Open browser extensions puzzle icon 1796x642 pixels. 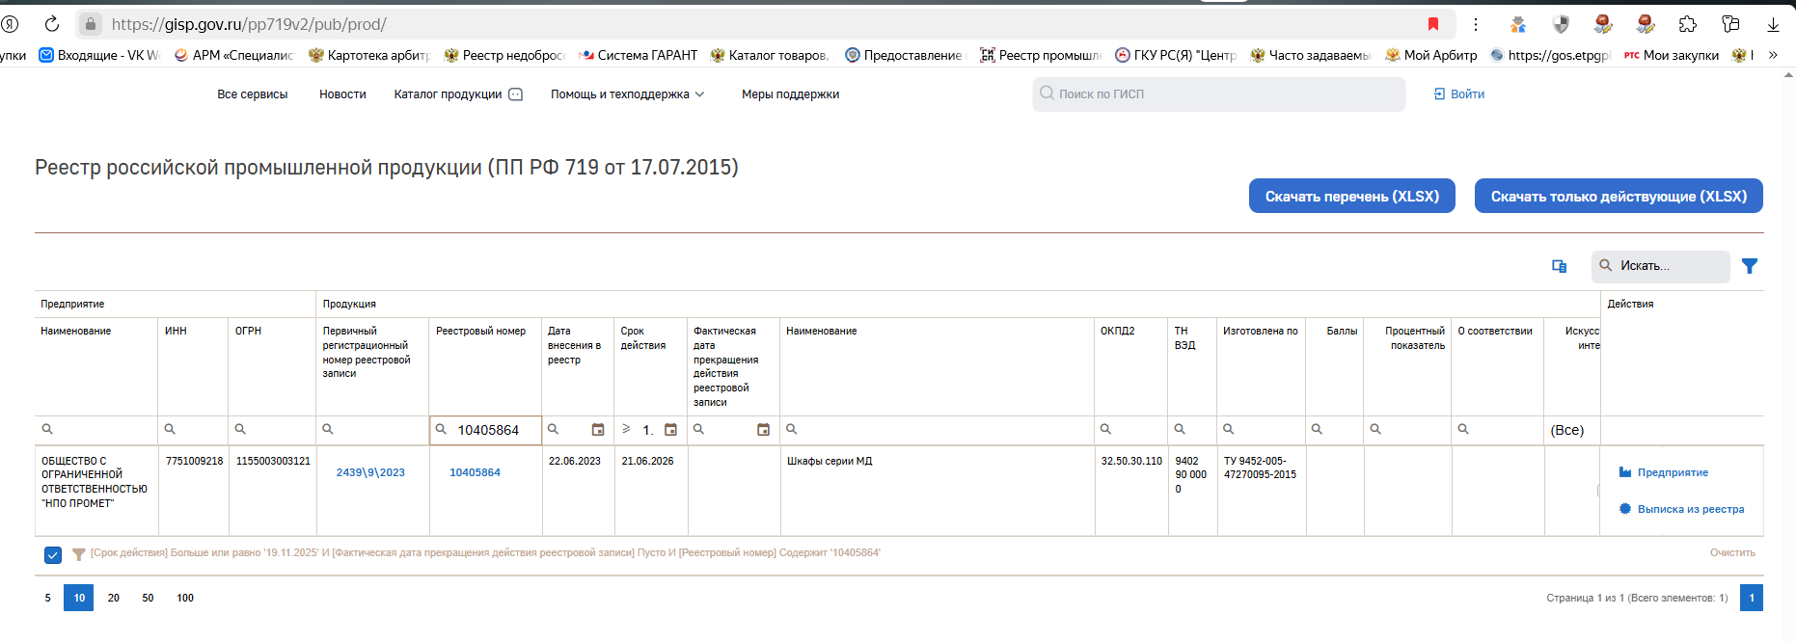(1688, 24)
